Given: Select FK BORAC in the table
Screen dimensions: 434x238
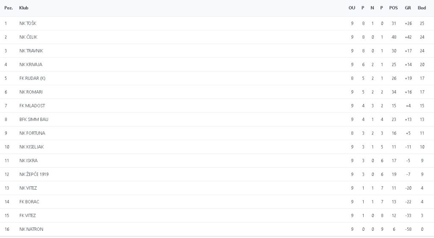Looking at the screenshot, I should [x=29, y=202].
